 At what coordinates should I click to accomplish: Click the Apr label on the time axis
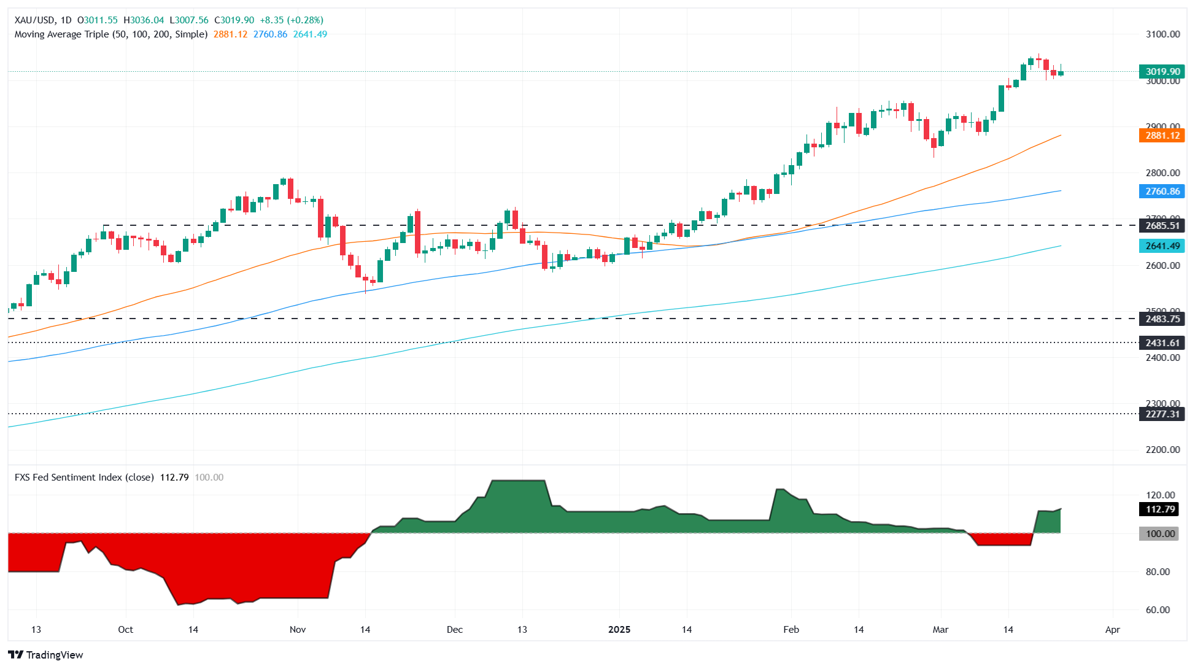point(1112,630)
